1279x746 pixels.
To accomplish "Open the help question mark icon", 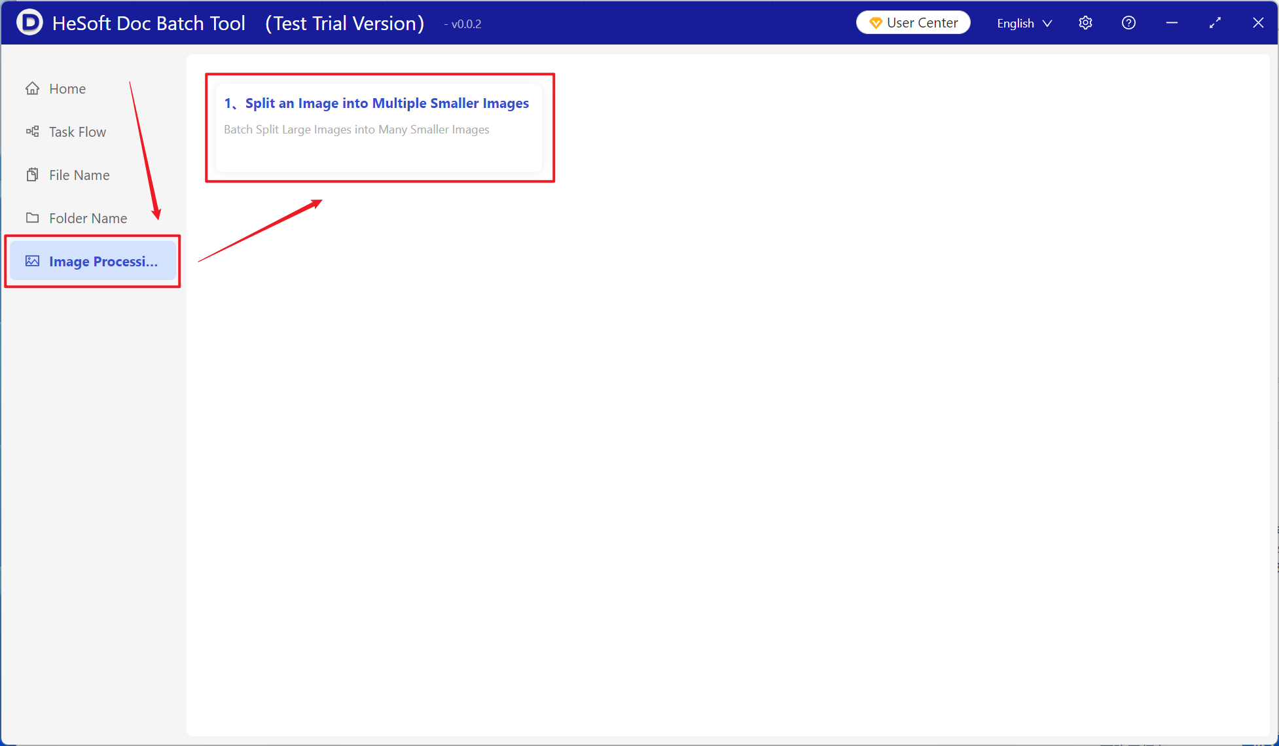I will click(x=1128, y=23).
